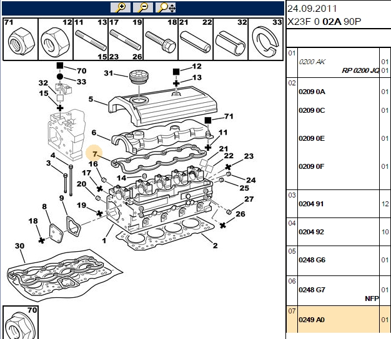Viewport: 391px width, 339px height.
Task: Select callout number 4 bolt
Action: [53, 155]
